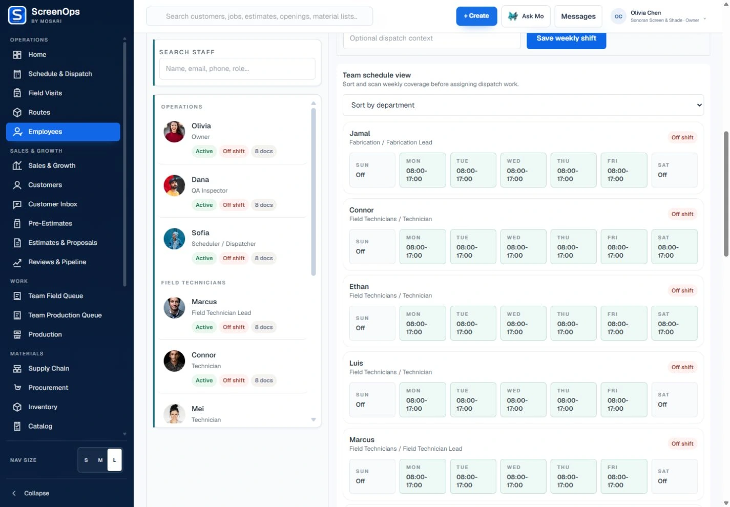Click the Schedule & Dispatch calendar icon
Image resolution: width=730 pixels, height=507 pixels.
pyautogui.click(x=17, y=74)
